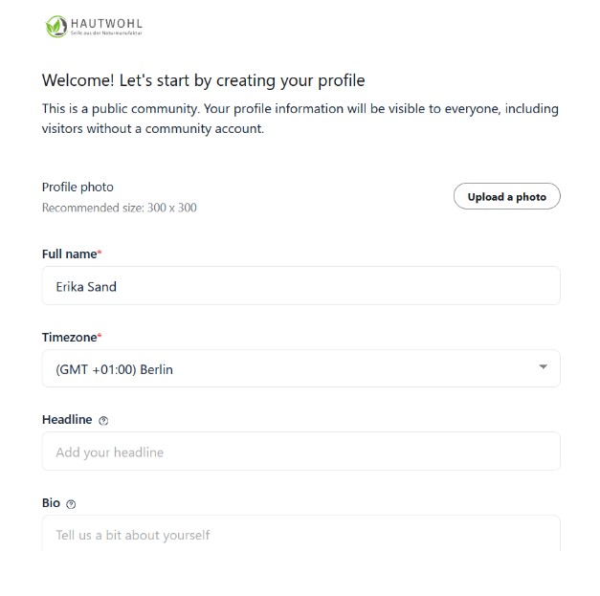Click the Recommended size 300 x 300 hint
This screenshot has width=600, height=596.
[x=120, y=208]
